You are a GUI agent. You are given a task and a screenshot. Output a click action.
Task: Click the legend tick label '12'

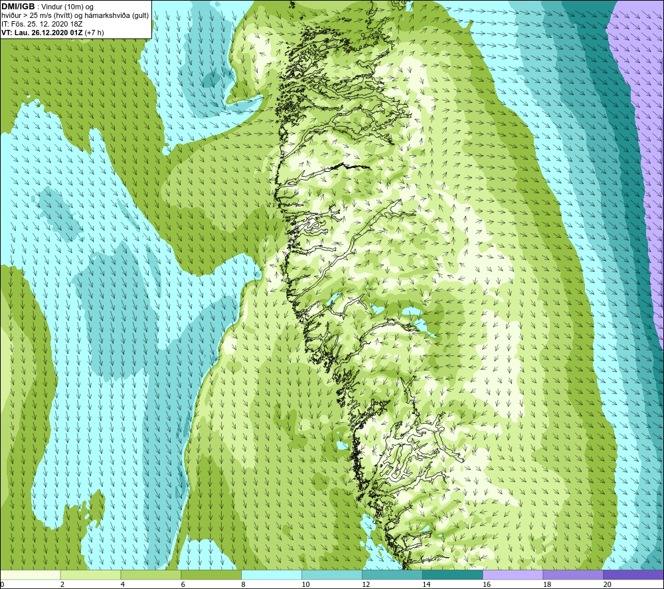366,585
